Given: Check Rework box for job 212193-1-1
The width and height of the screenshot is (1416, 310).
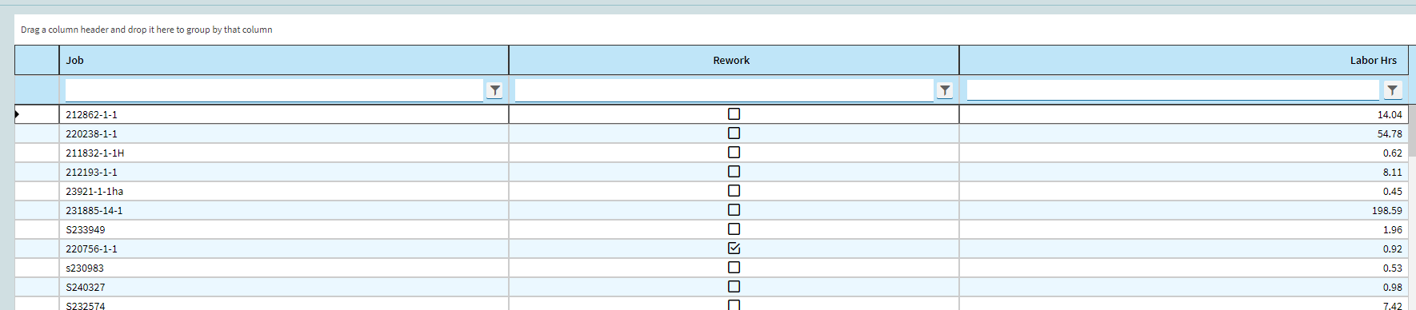Looking at the screenshot, I should tap(734, 172).
